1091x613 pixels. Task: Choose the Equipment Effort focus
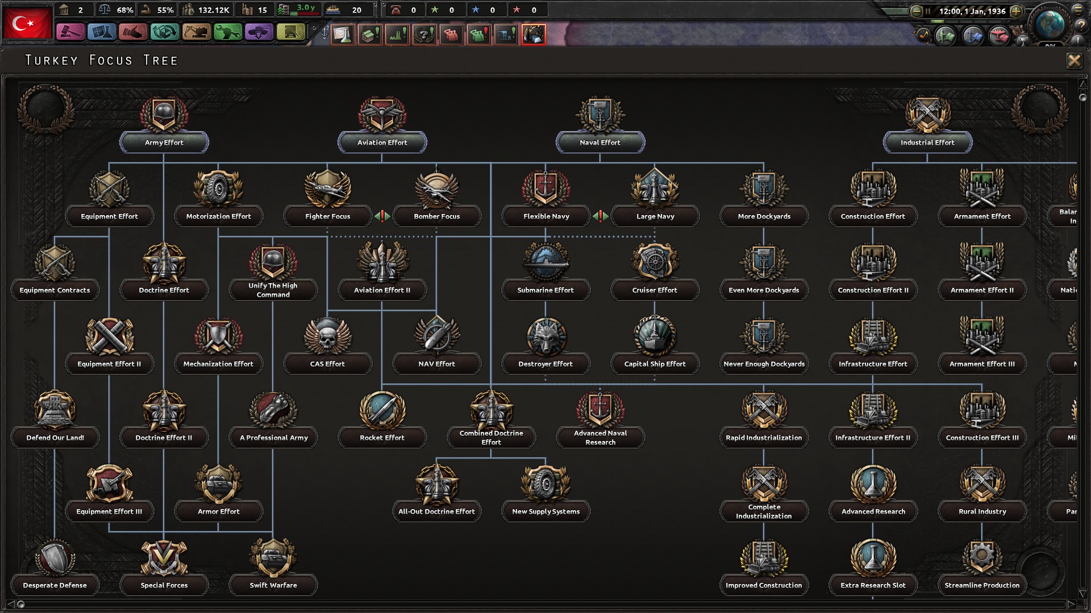tap(110, 199)
